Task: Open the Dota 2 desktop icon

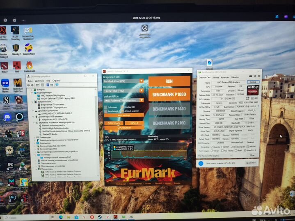Action: click(4, 65)
